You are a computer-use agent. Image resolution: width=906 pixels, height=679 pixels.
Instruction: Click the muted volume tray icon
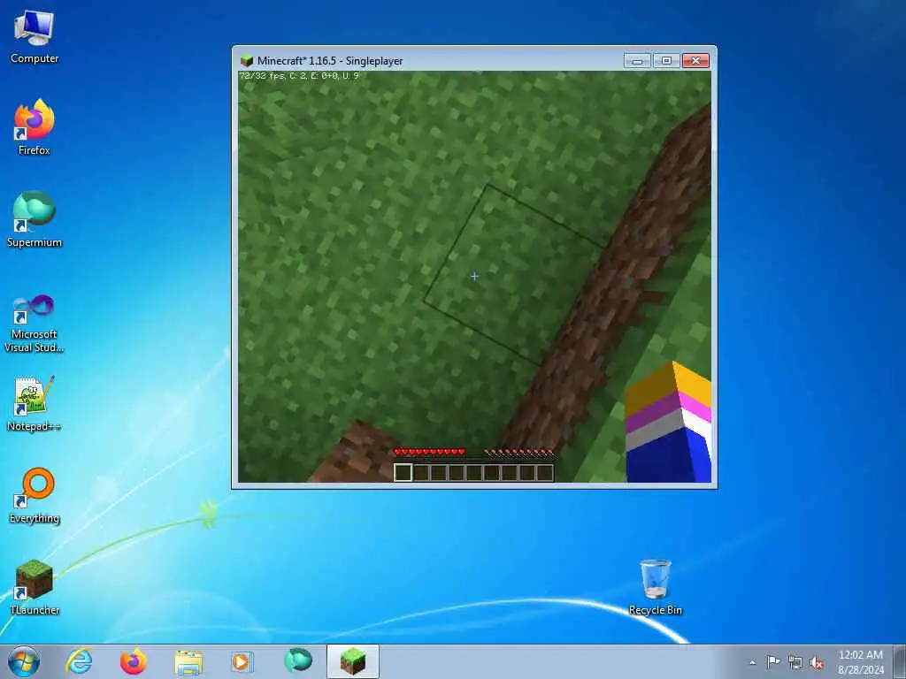[x=817, y=662]
